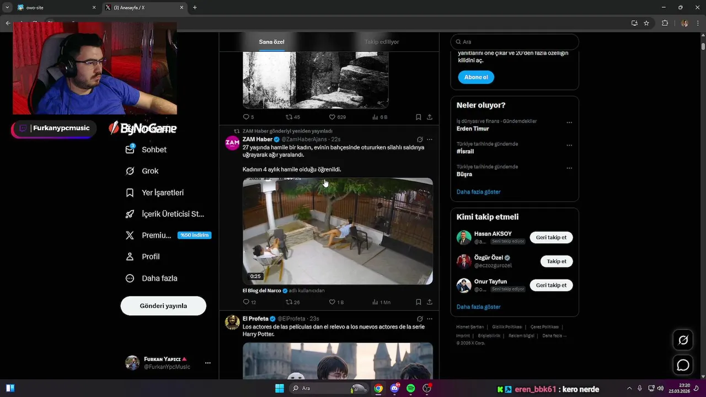Play the backyard security camera video
The image size is (706, 397).
pyautogui.click(x=338, y=231)
